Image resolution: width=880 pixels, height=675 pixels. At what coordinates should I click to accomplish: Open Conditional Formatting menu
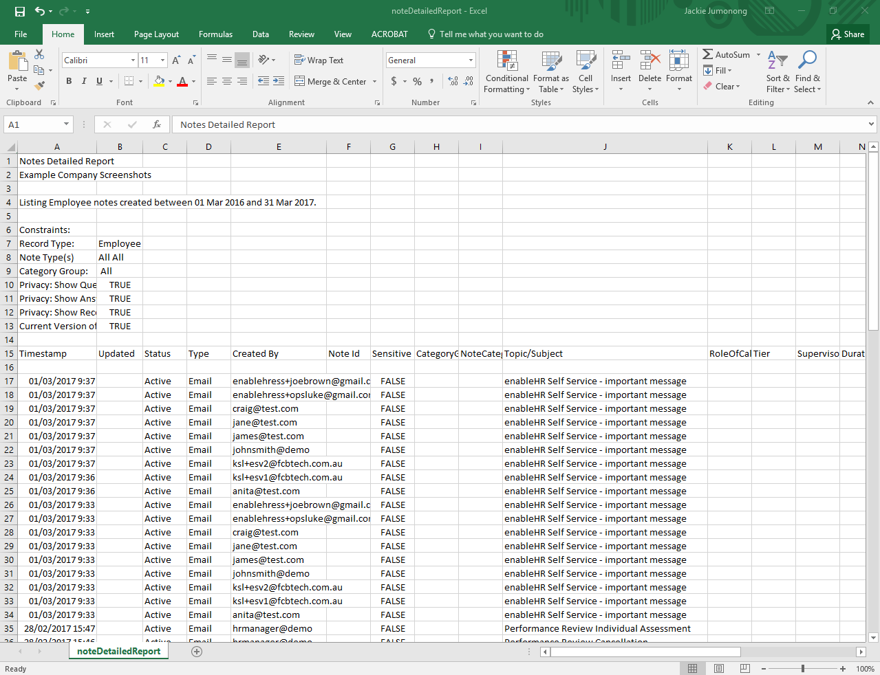click(x=507, y=71)
